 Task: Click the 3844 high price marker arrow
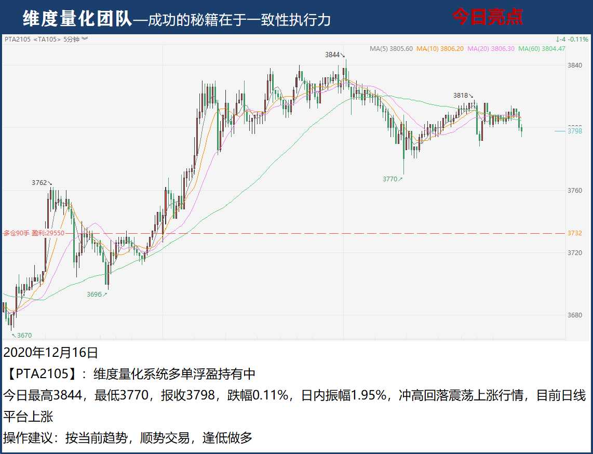pyautogui.click(x=343, y=55)
